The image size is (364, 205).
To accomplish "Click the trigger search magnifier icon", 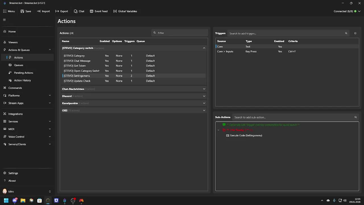I will [346, 33].
